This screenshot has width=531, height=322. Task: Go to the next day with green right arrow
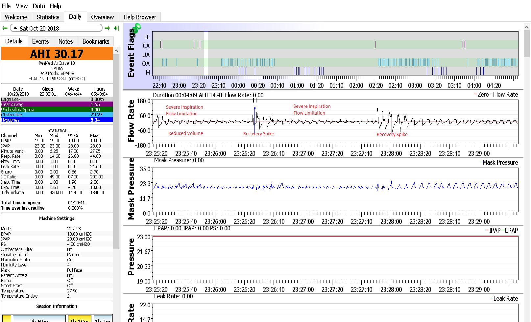(107, 28)
